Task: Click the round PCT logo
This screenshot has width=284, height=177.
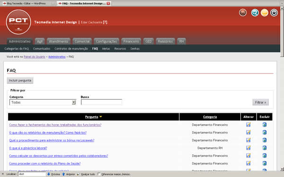Action: tap(18, 22)
